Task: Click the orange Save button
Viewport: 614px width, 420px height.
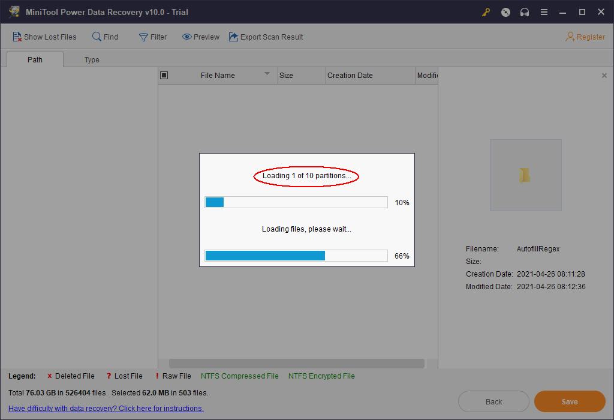Action: pyautogui.click(x=570, y=401)
